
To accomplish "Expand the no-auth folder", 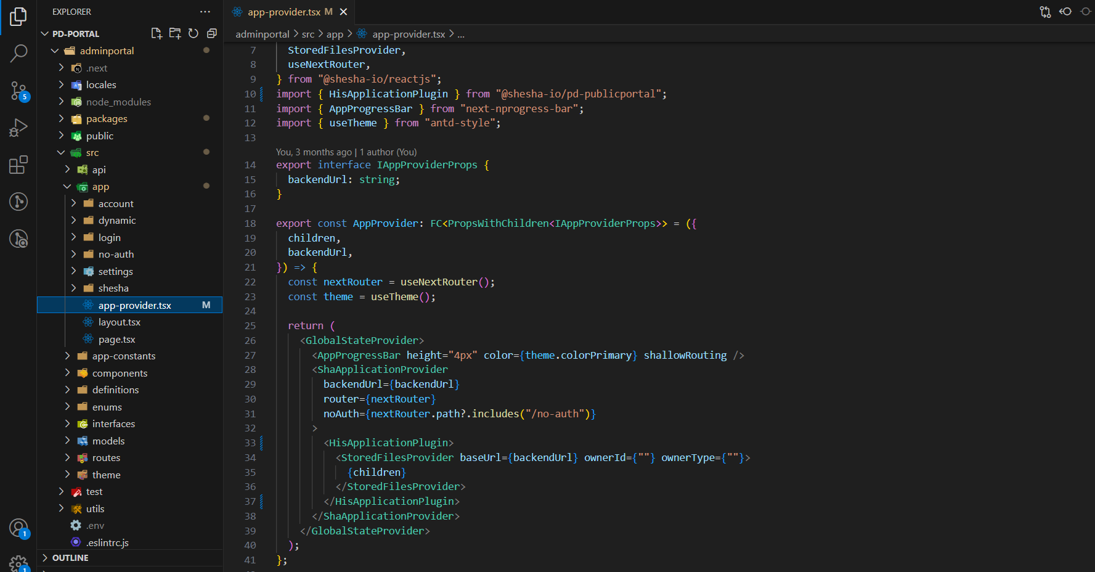I will point(73,254).
